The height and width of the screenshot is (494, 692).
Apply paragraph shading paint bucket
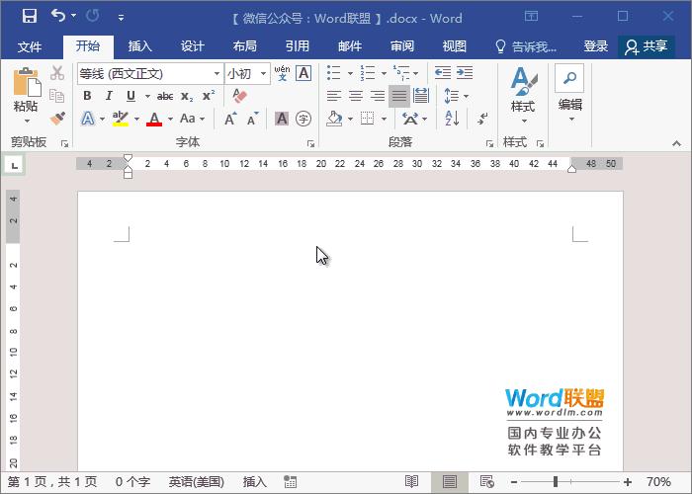coord(334,119)
